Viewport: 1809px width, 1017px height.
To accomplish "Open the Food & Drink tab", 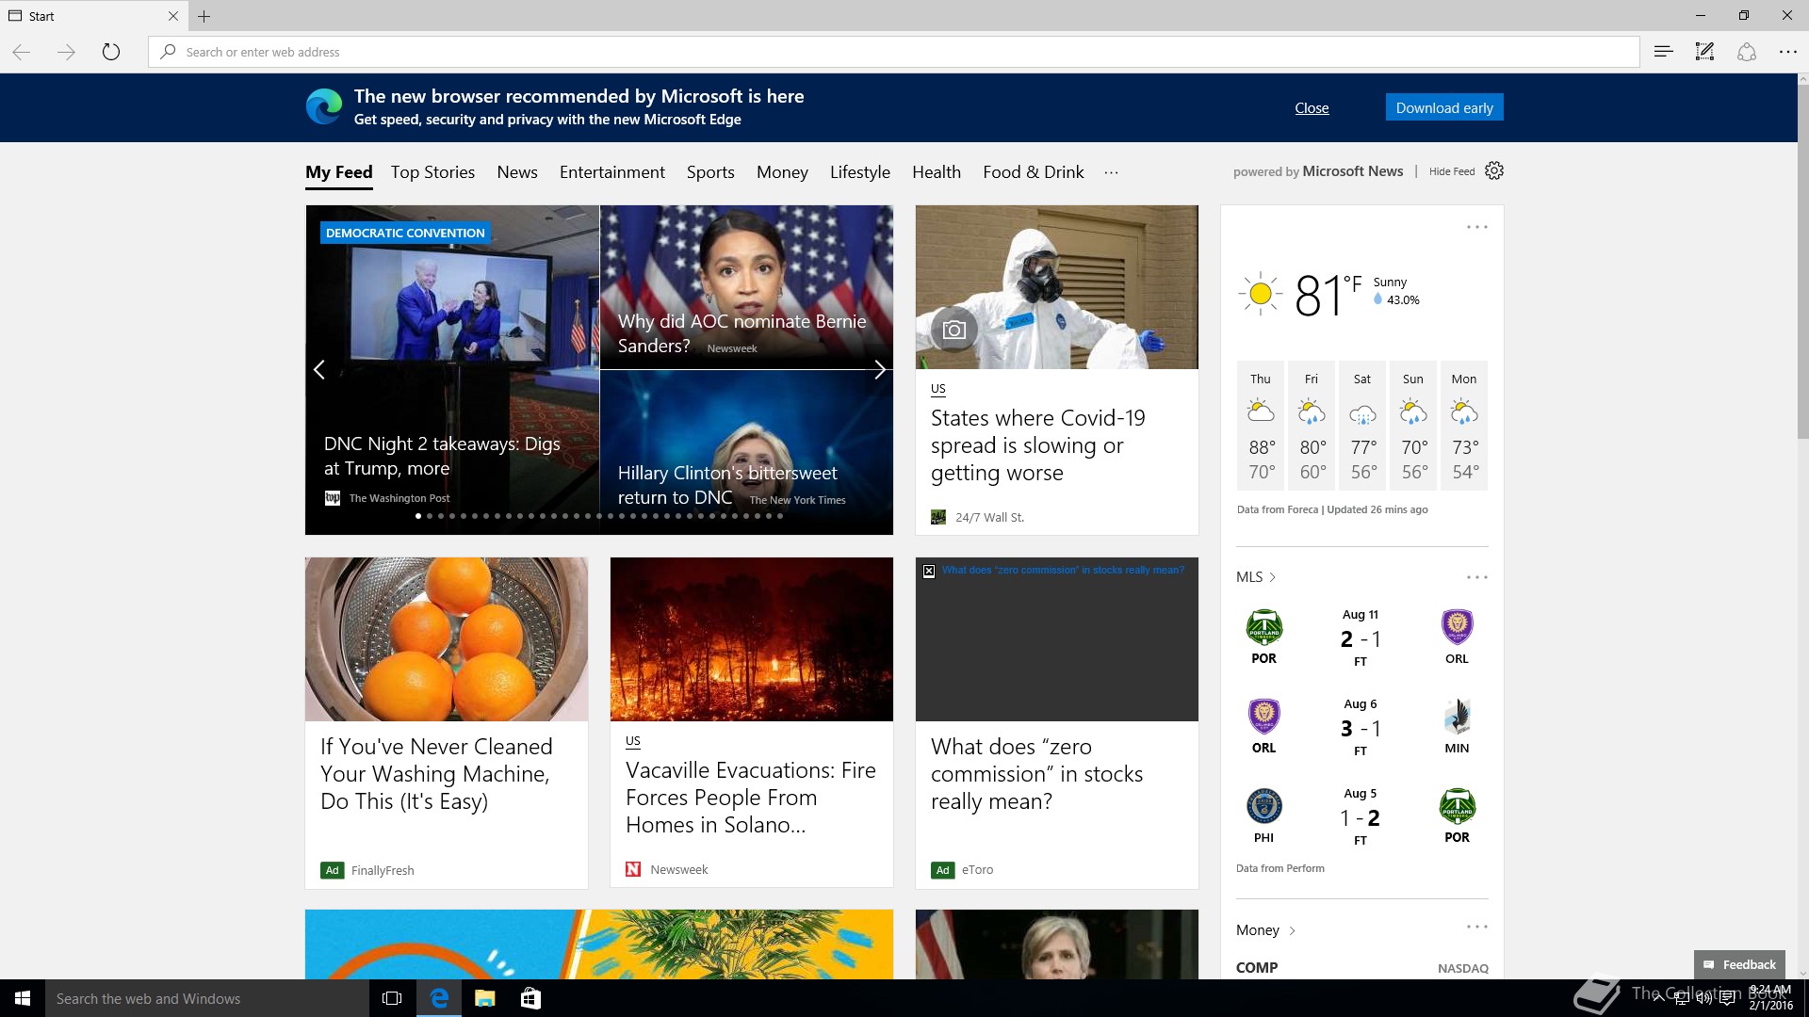I will [x=1034, y=172].
